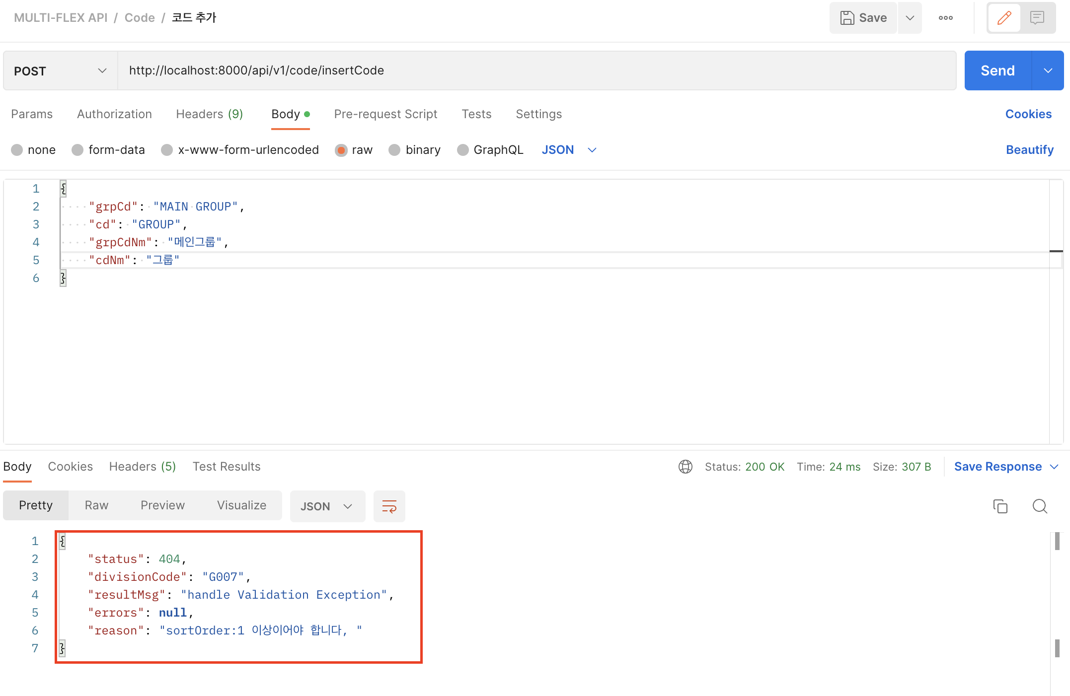
Task: Open the Test Results response tab
Action: tap(227, 467)
